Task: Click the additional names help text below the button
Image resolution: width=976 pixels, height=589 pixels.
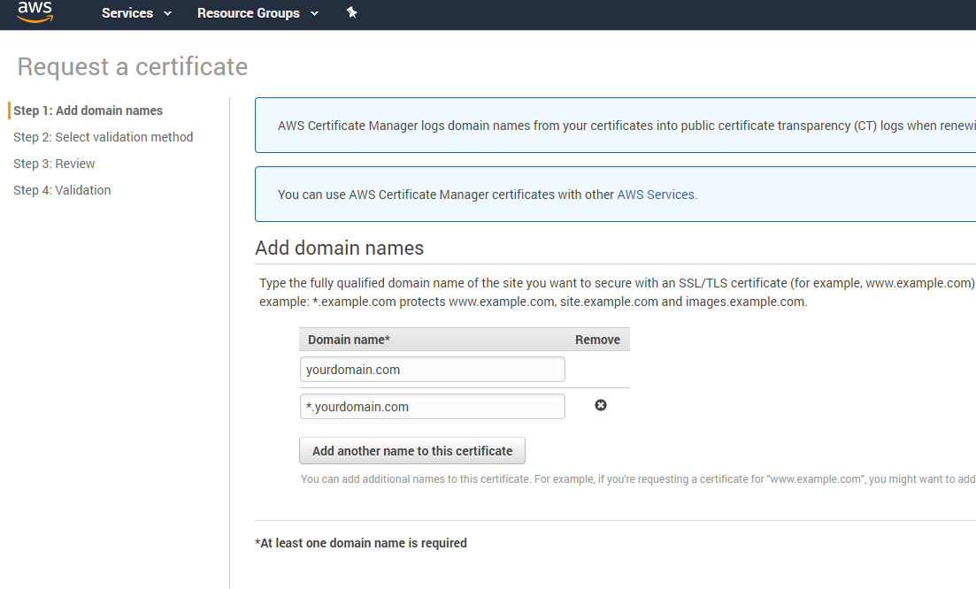Action: click(638, 479)
